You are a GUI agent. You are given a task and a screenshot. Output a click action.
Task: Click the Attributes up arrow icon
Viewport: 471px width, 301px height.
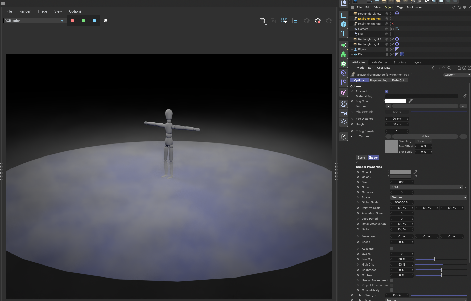tap(444, 68)
